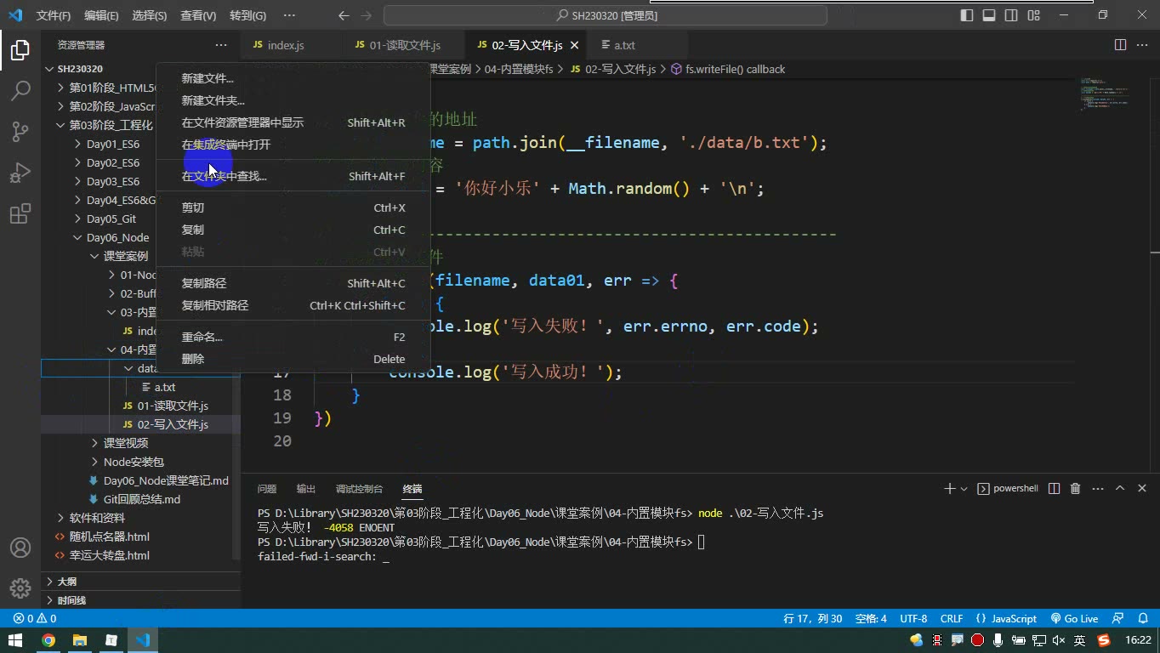The height and width of the screenshot is (653, 1160).
Task: Open Chrome from the Windows taskbar
Action: (x=48, y=640)
